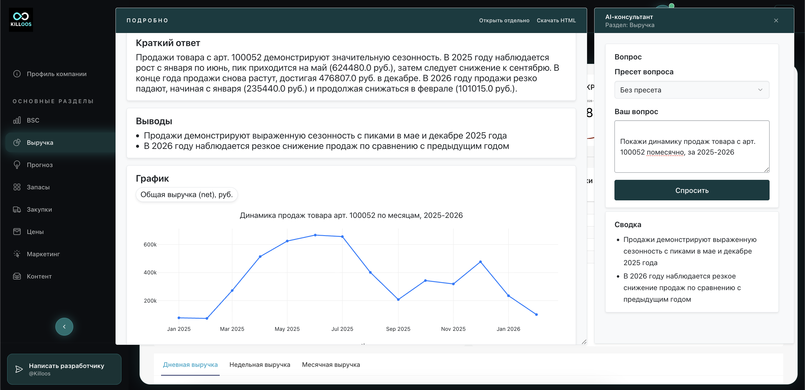
Task: Open Профиль компании info icon
Action: click(17, 74)
